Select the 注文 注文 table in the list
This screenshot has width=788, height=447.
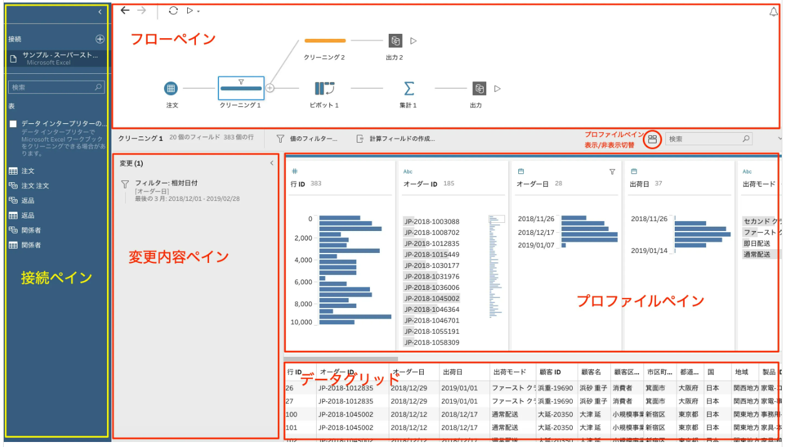point(35,186)
